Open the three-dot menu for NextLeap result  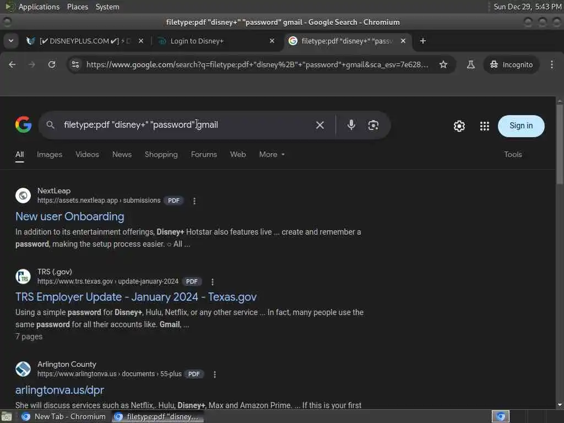pyautogui.click(x=194, y=200)
